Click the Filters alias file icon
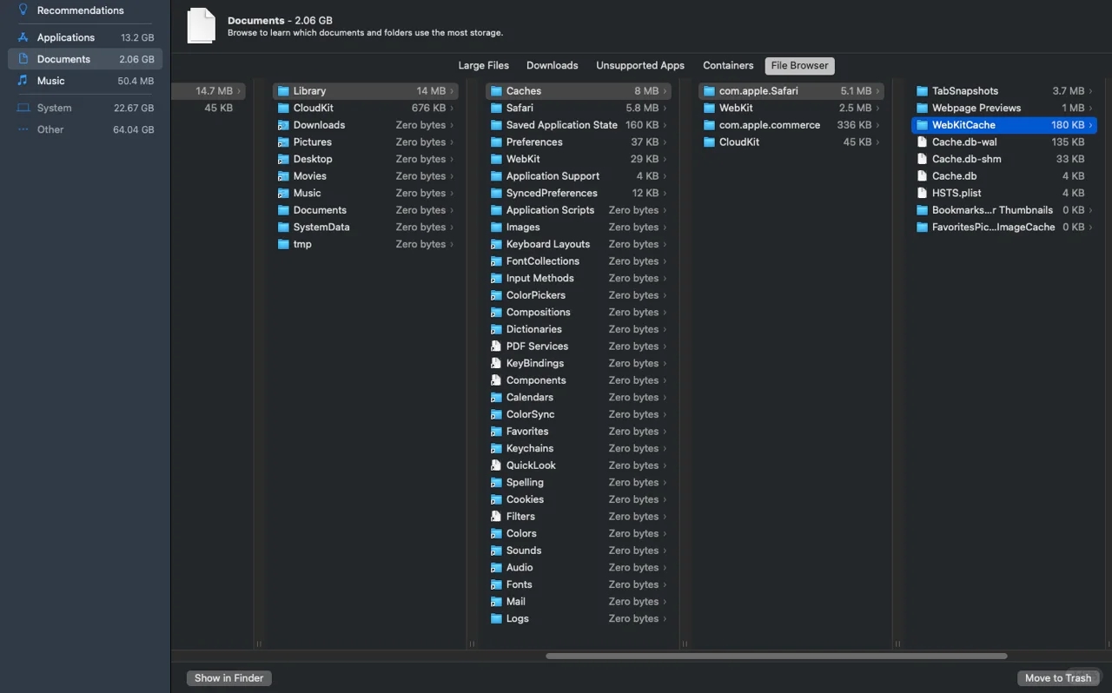 (x=496, y=517)
